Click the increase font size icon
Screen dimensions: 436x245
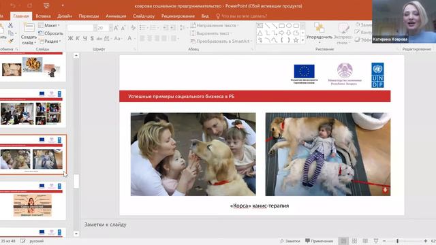click(x=116, y=27)
